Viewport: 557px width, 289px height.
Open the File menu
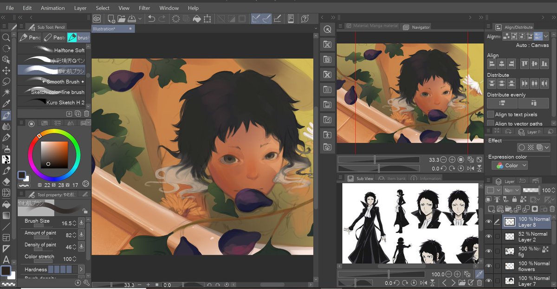point(10,8)
